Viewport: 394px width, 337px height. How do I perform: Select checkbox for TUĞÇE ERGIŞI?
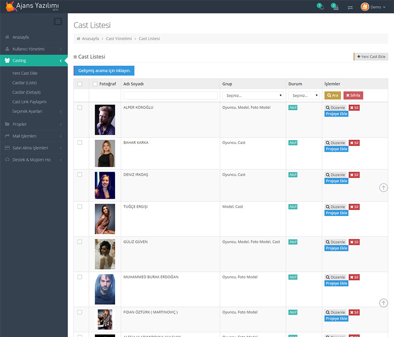click(80, 207)
